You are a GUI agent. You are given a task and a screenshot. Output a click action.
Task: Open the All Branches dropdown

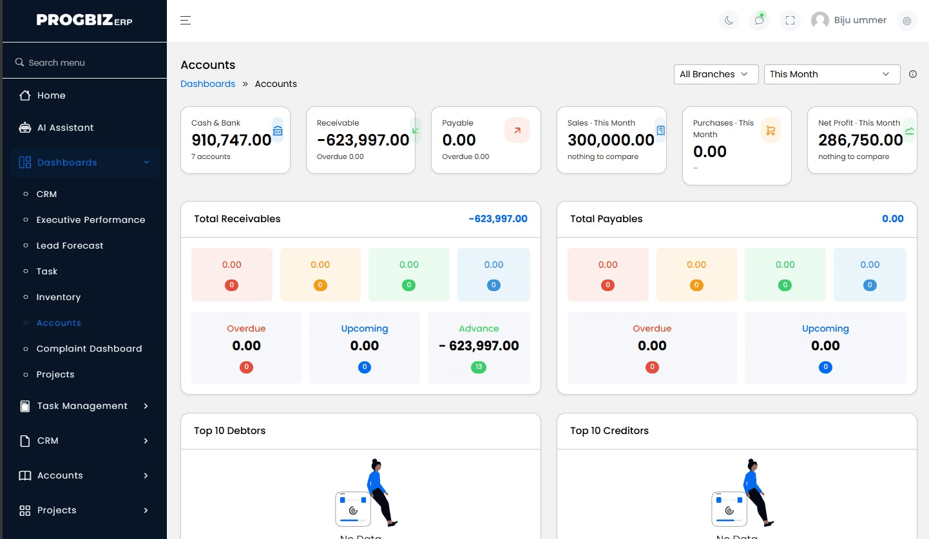(716, 74)
